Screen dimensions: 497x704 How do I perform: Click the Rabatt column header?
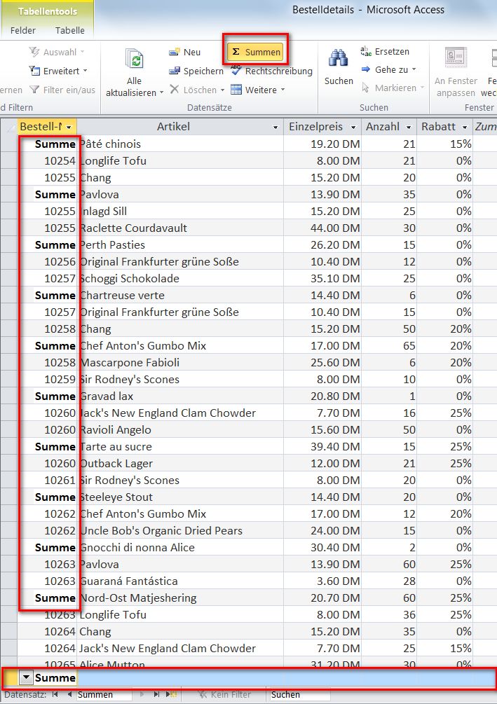tap(439, 127)
